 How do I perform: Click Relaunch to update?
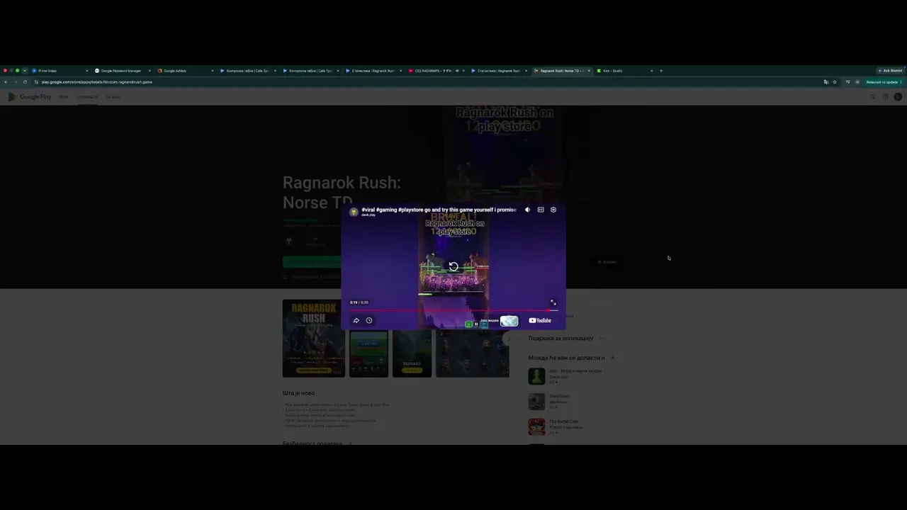pos(883,82)
